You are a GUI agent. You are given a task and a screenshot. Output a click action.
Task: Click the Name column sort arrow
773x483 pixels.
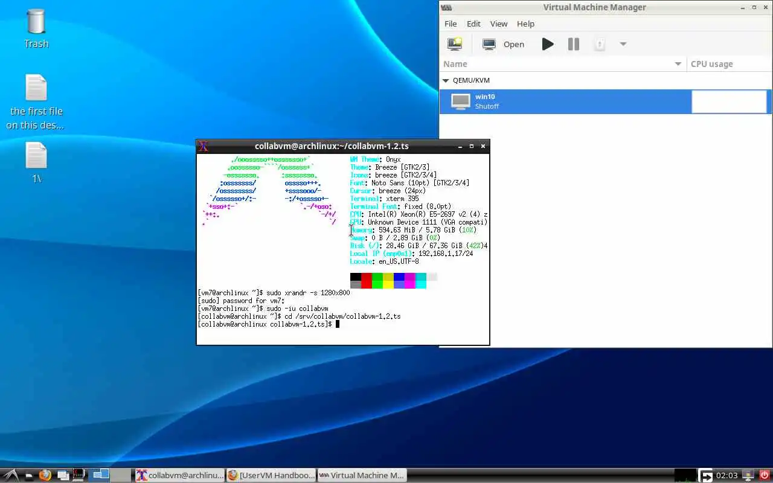[x=678, y=64]
